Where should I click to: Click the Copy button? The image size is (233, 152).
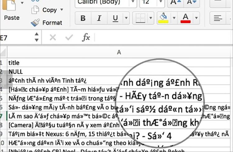coord(44,10)
